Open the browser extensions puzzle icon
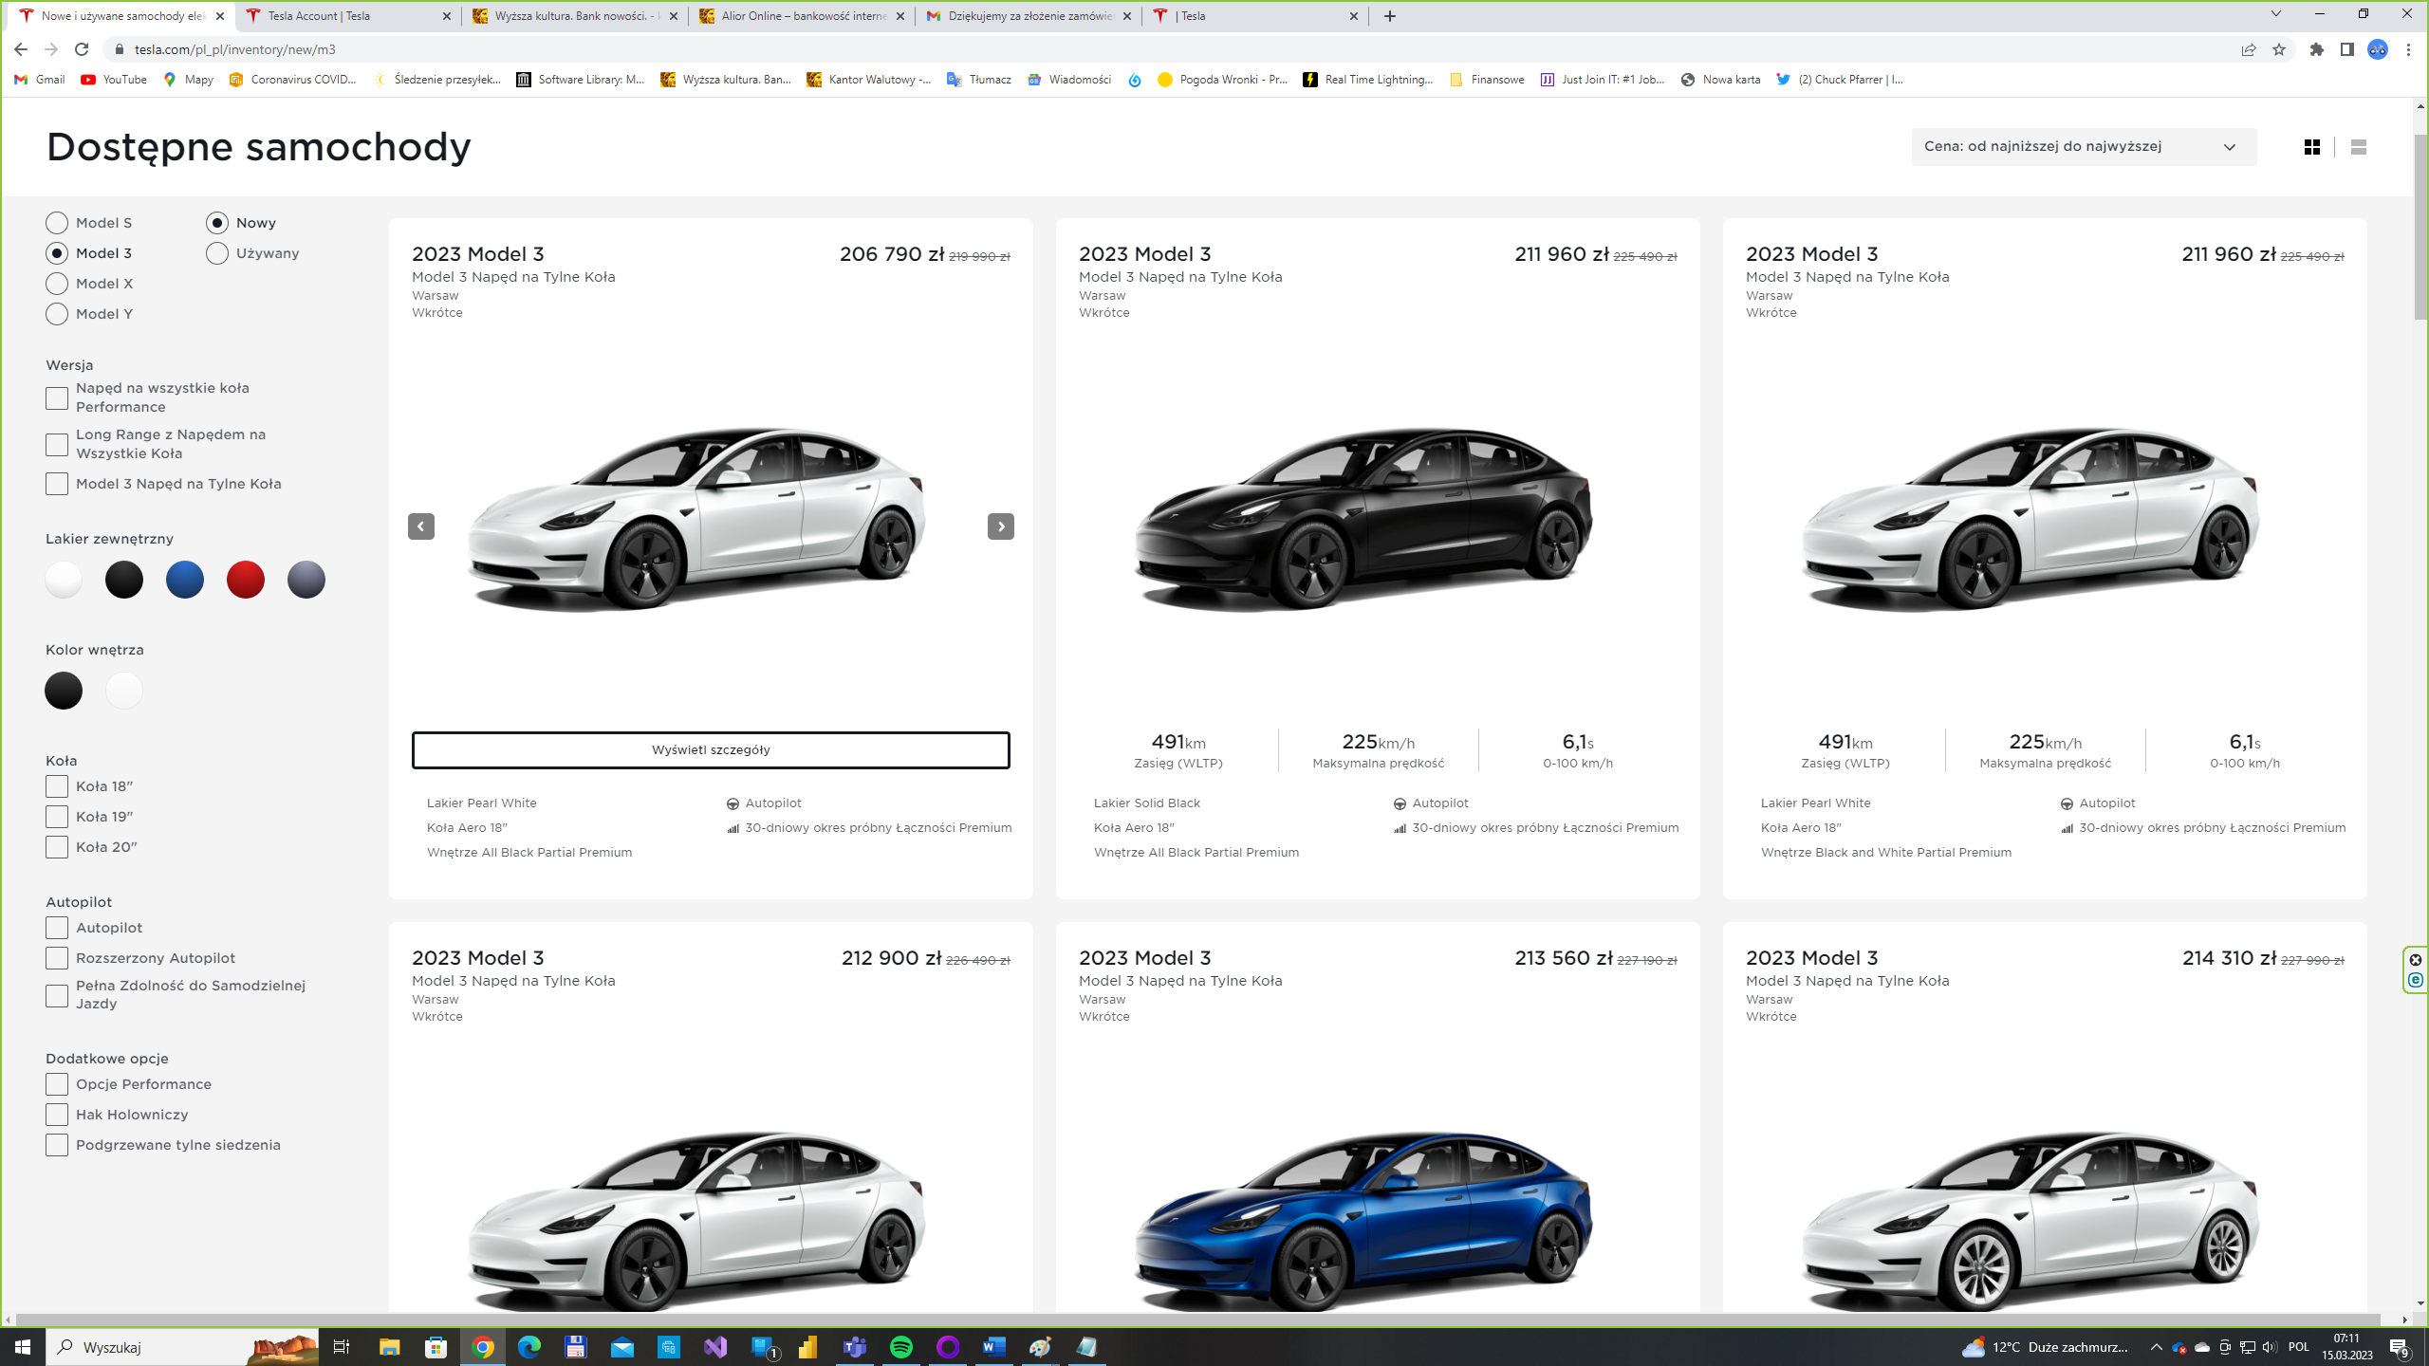This screenshot has height=1366, width=2429. [x=2316, y=49]
